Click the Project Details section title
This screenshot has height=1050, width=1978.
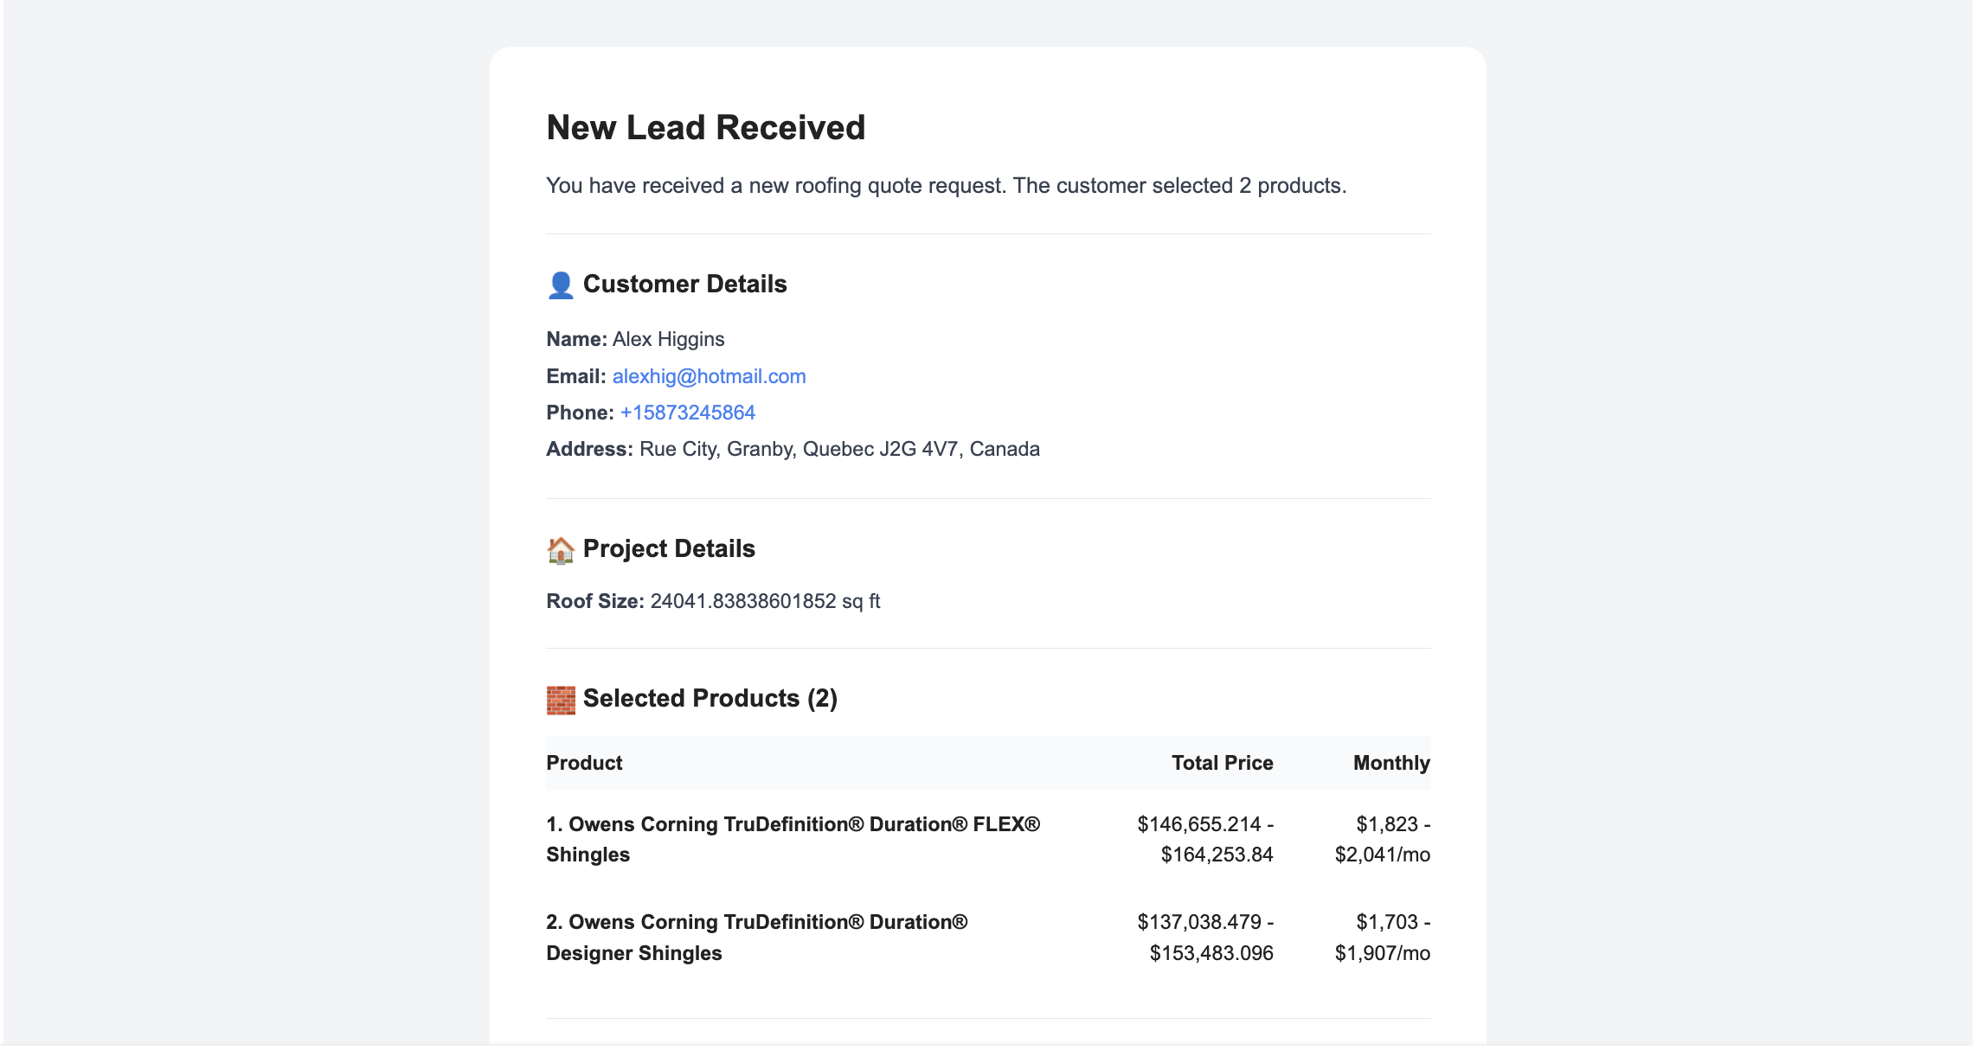(x=669, y=548)
